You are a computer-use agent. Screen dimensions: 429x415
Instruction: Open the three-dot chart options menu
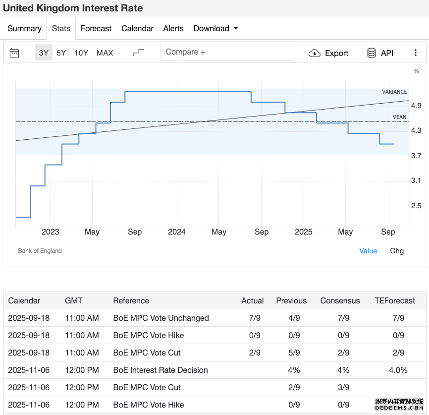(x=415, y=53)
